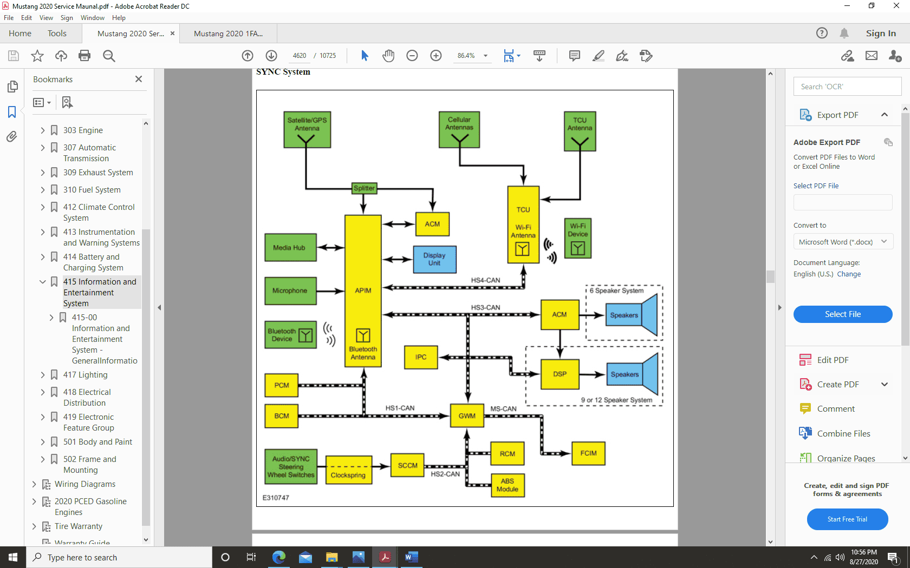Open the Combine Files tool
The height and width of the screenshot is (568, 910).
835,433
